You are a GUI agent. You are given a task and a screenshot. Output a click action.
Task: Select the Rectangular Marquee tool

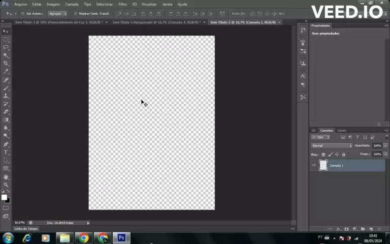(x=6, y=39)
